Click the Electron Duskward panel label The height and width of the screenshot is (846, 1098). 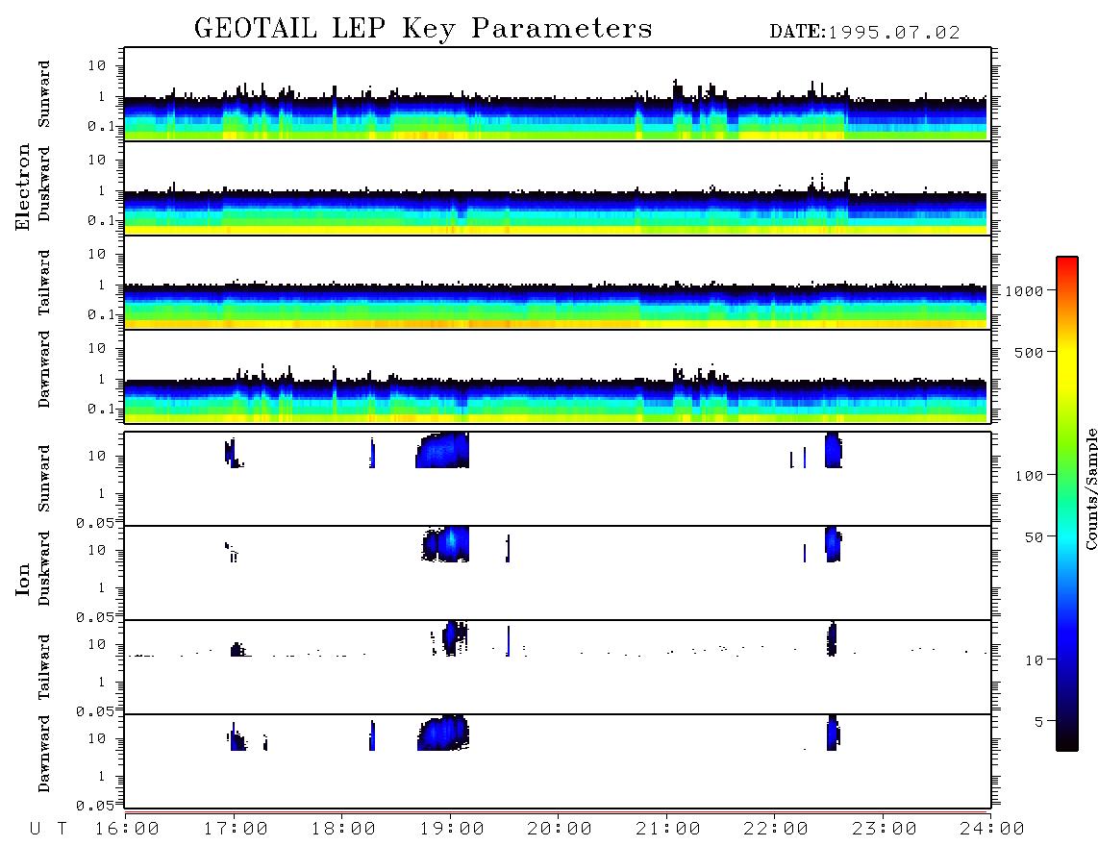[x=44, y=184]
